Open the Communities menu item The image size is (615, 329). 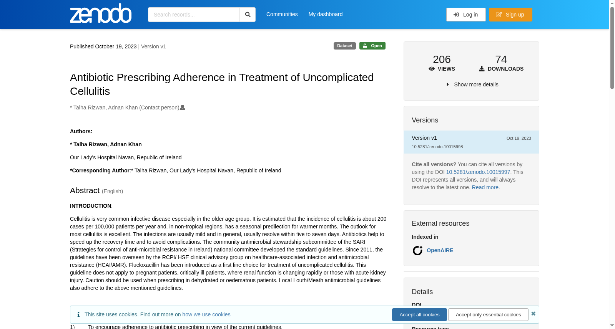(x=282, y=14)
